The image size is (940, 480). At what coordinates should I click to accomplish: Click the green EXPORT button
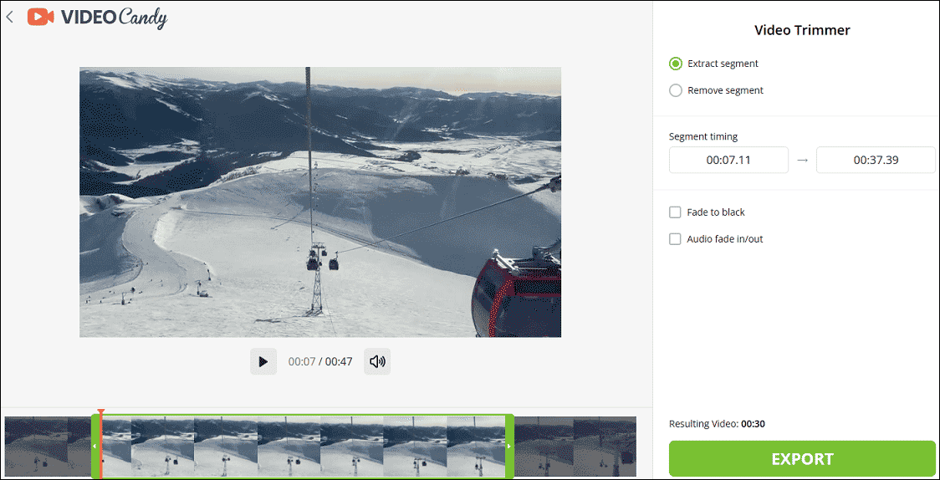click(x=802, y=459)
